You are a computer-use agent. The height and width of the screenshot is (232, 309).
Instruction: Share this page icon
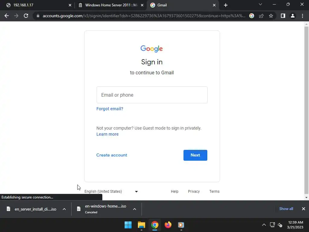(x=261, y=16)
